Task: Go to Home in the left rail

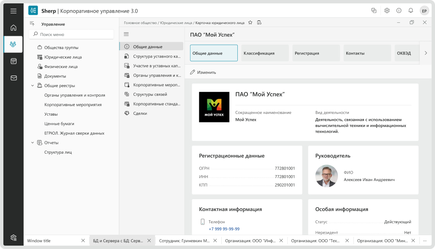Action: [14, 28]
